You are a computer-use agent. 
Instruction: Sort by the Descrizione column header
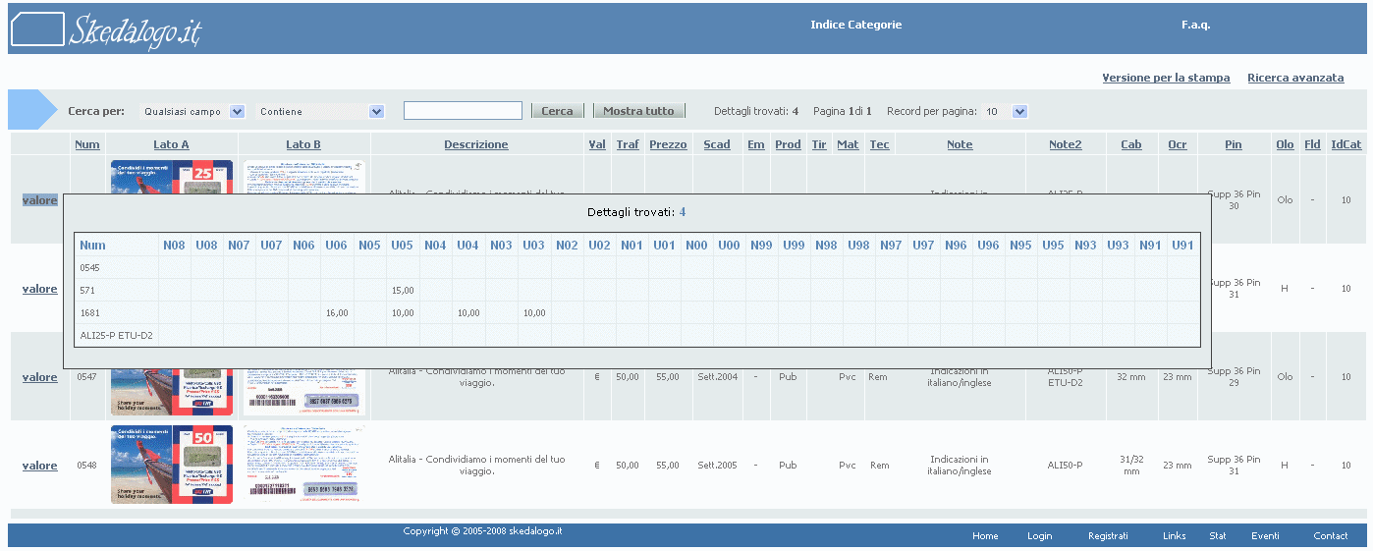click(x=476, y=144)
